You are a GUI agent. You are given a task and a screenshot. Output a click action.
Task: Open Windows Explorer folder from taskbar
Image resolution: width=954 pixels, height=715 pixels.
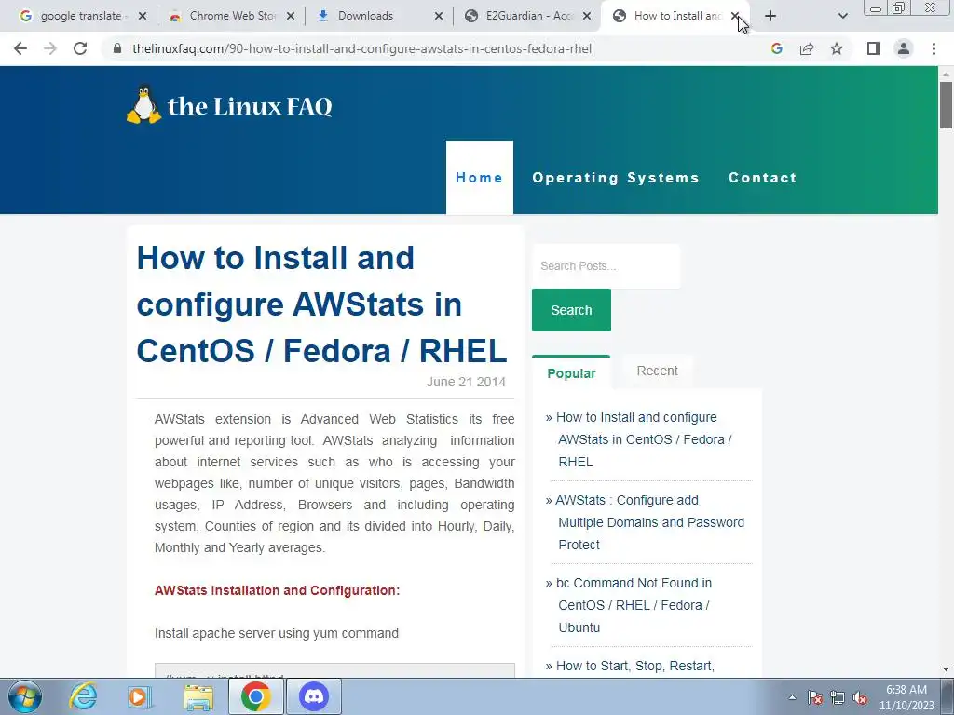199,696
